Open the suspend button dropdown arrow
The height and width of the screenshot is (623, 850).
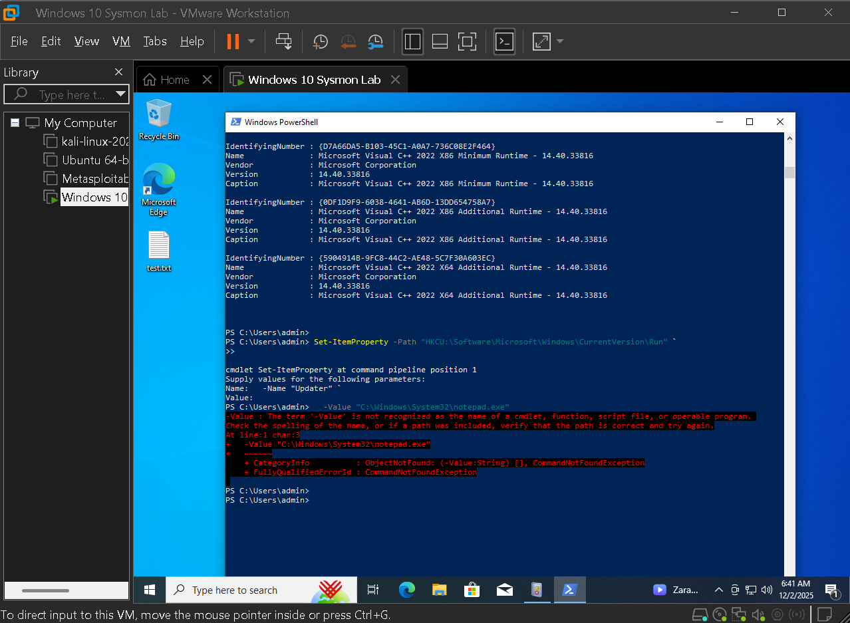[x=251, y=41]
